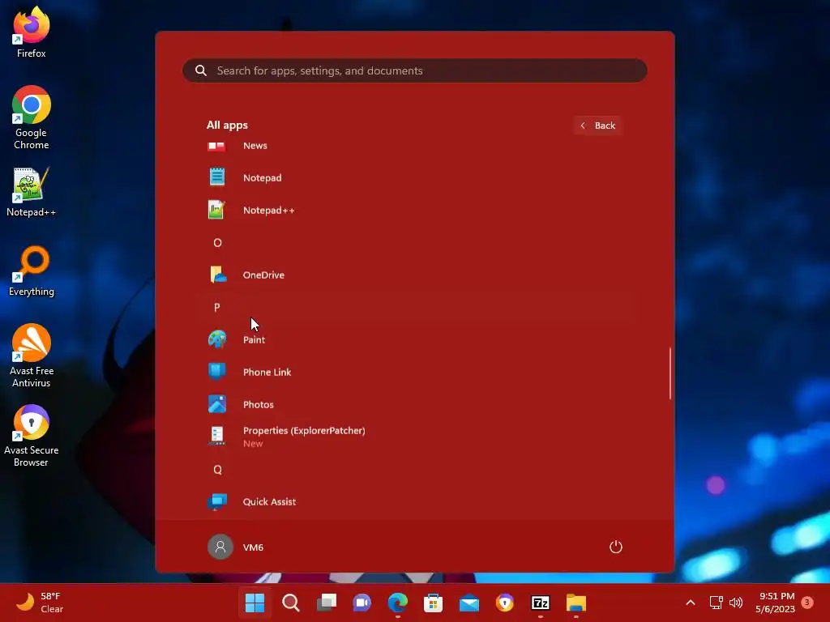
Task: Open the notification count badge
Action: (807, 602)
